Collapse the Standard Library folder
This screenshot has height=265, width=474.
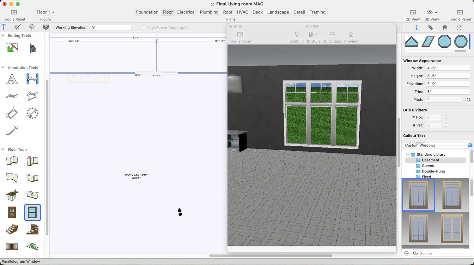coord(408,154)
